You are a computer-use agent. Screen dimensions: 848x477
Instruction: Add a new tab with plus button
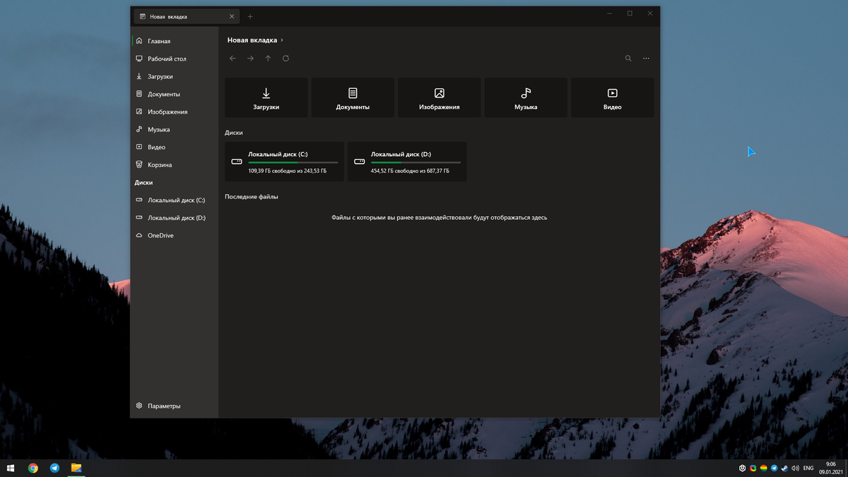[250, 16]
